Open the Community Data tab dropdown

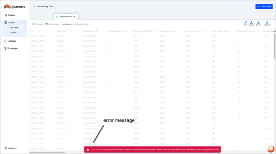(x=75, y=16)
